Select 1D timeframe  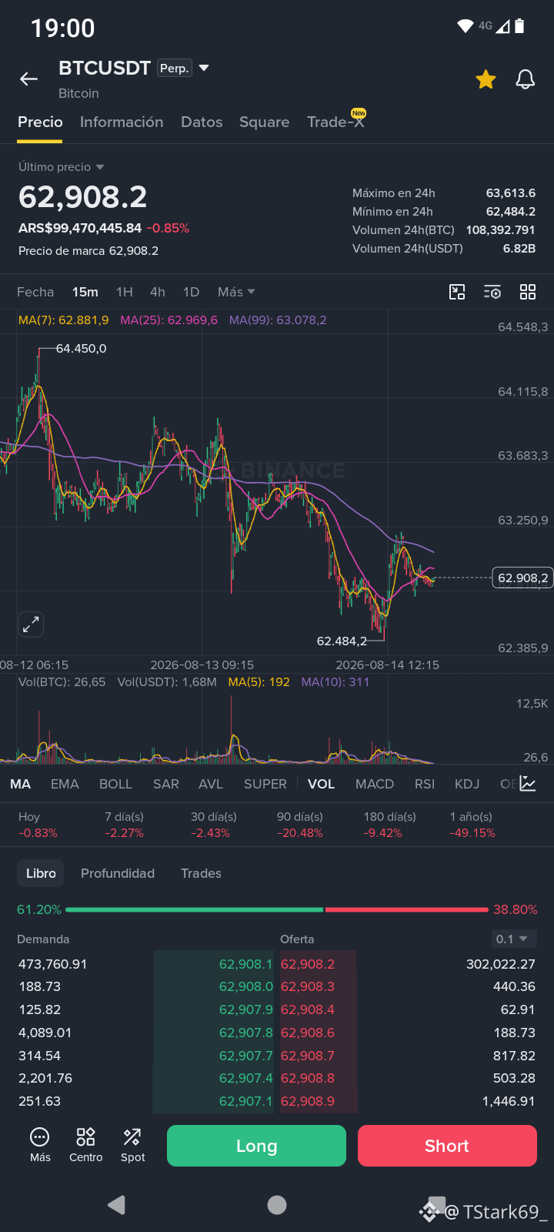(191, 292)
